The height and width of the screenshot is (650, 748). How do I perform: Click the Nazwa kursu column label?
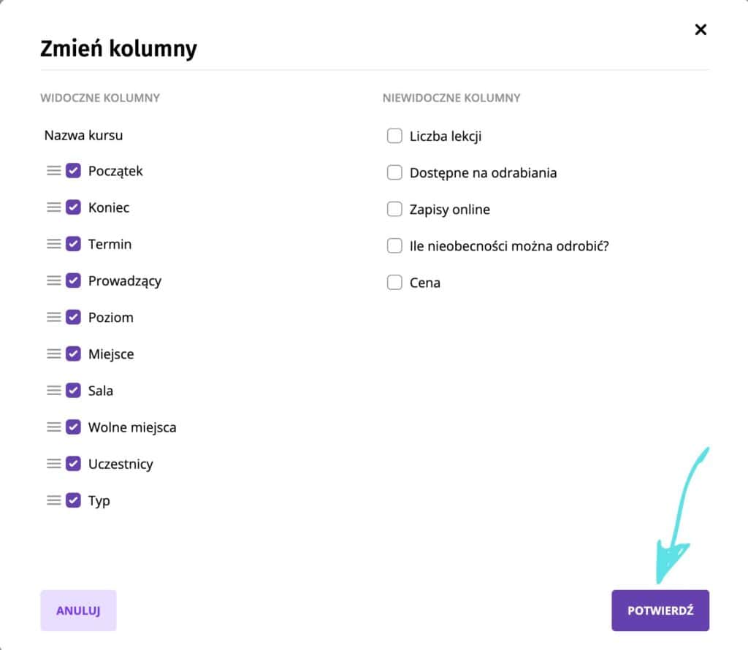click(83, 135)
